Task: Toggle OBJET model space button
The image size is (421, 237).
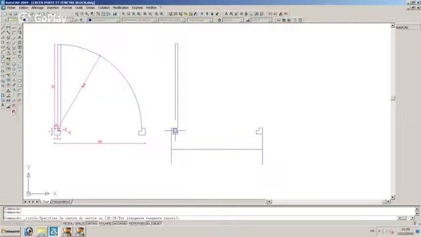Action: [157, 224]
